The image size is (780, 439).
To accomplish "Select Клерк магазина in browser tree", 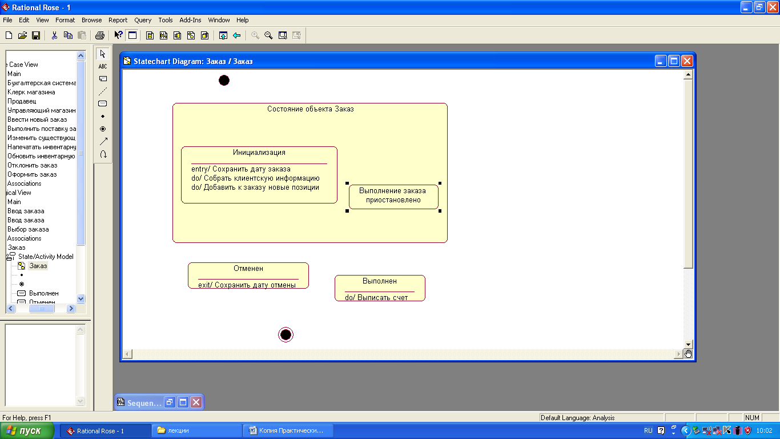I will click(x=31, y=92).
